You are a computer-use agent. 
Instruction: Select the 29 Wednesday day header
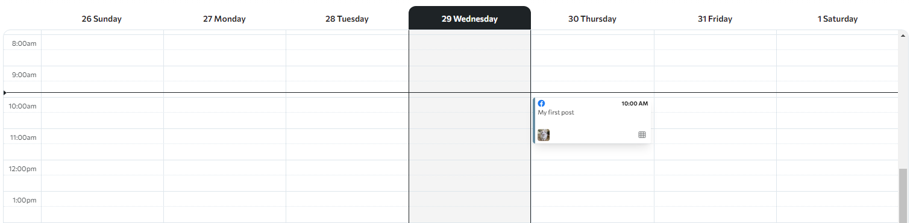(x=469, y=18)
